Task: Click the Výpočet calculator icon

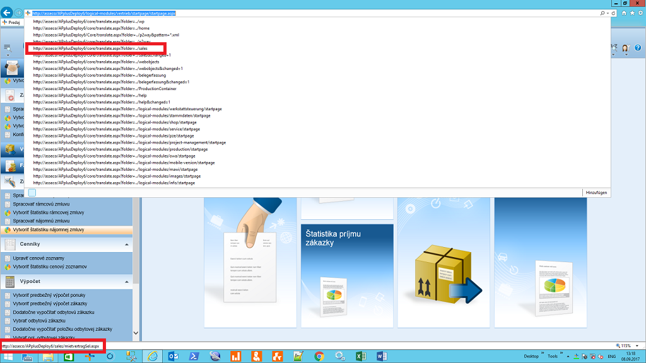Action: (x=10, y=282)
